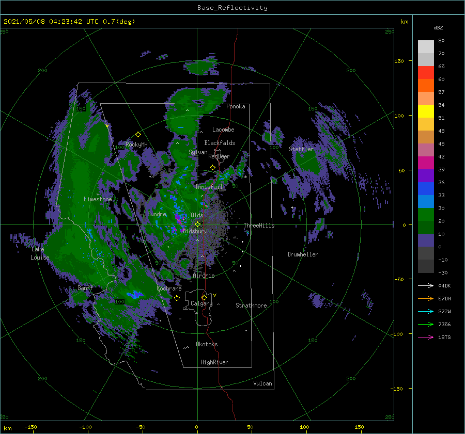Click the yellow diamond marker below RedDeer
Viewport: 465px width, 434px height.
click(213, 168)
